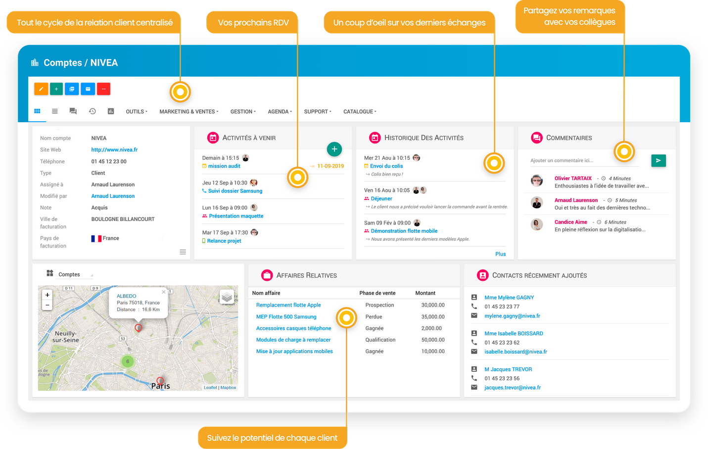Close the ALBEDO map popup
This screenshot has width=708, height=449.
pyautogui.click(x=164, y=292)
